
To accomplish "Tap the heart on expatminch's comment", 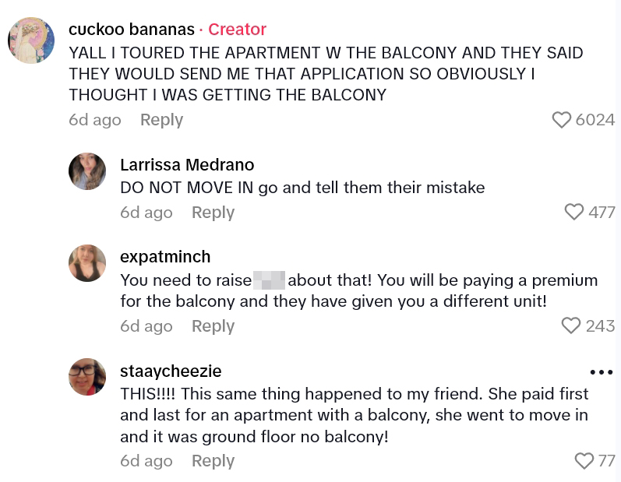I will click(x=571, y=325).
